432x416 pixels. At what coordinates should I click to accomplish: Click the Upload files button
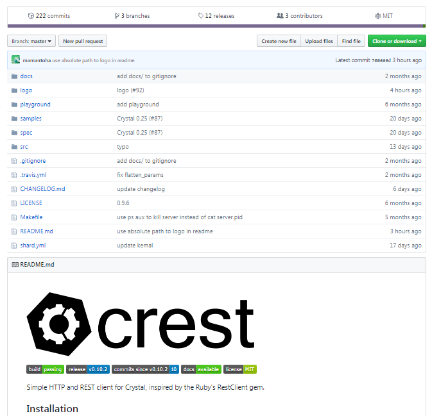pos(319,41)
